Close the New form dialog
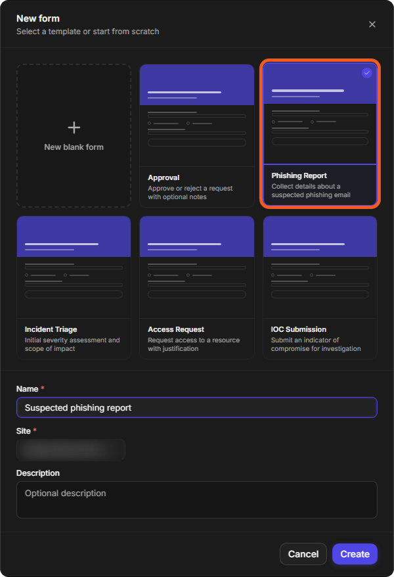Screen dimensions: 394x577 pyautogui.click(x=372, y=24)
